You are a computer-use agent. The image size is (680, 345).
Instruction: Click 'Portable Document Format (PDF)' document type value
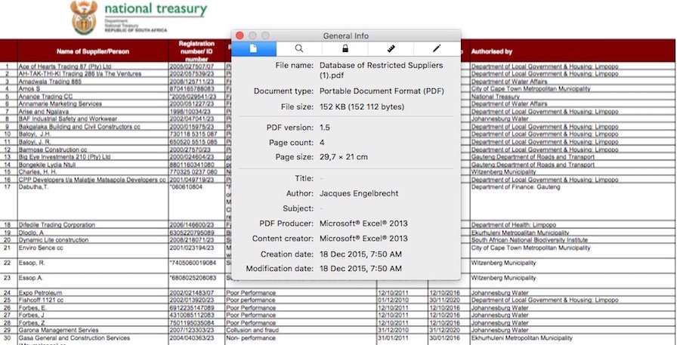pos(382,91)
